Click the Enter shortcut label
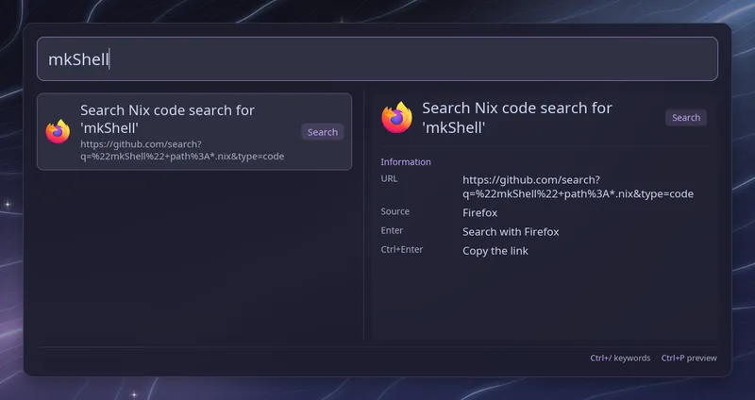 click(x=392, y=230)
